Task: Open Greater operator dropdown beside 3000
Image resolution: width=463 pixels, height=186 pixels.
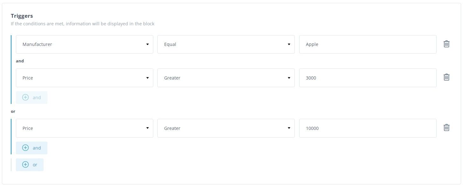Action: click(226, 78)
